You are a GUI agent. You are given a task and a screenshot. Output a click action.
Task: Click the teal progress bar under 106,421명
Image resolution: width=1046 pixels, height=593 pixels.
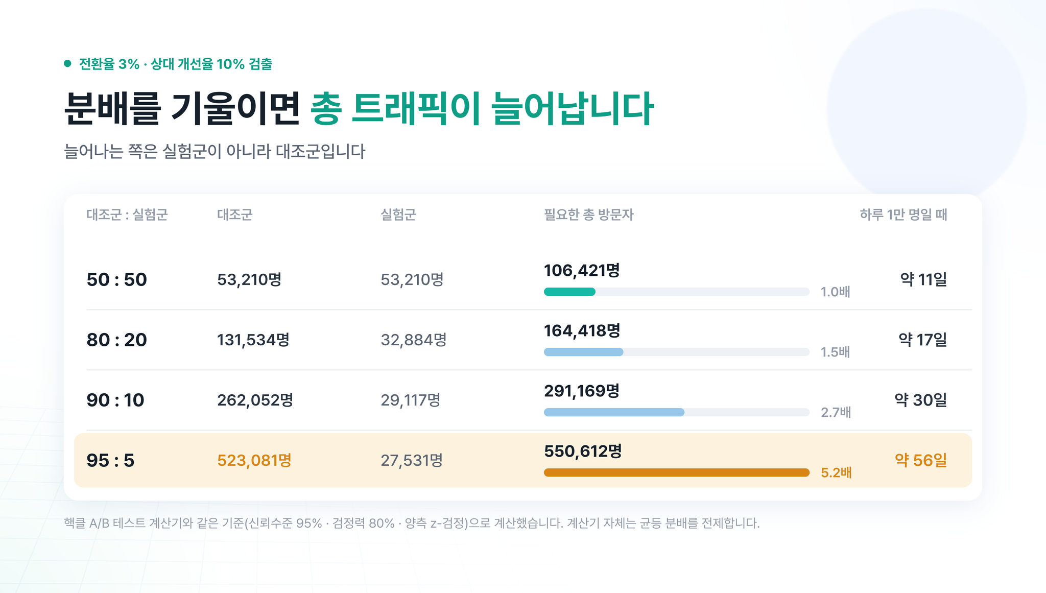pyautogui.click(x=569, y=292)
